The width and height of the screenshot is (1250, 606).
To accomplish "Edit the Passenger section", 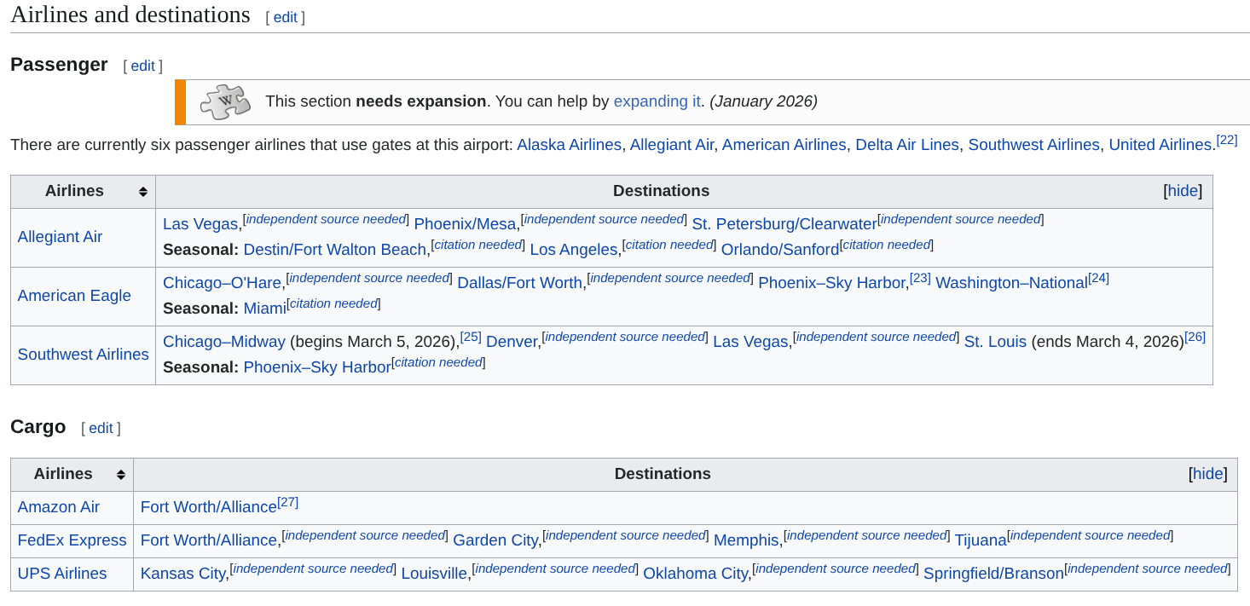I will pos(142,66).
